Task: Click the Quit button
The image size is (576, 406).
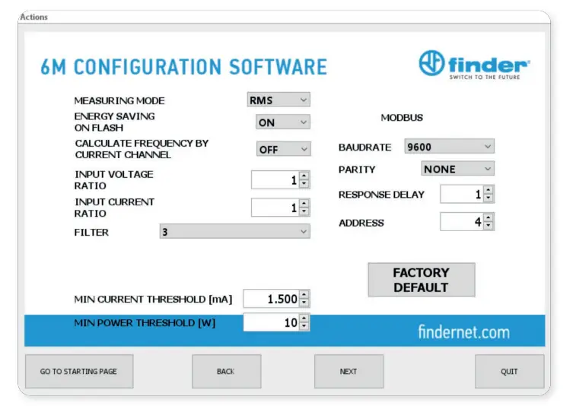Action: 510,371
